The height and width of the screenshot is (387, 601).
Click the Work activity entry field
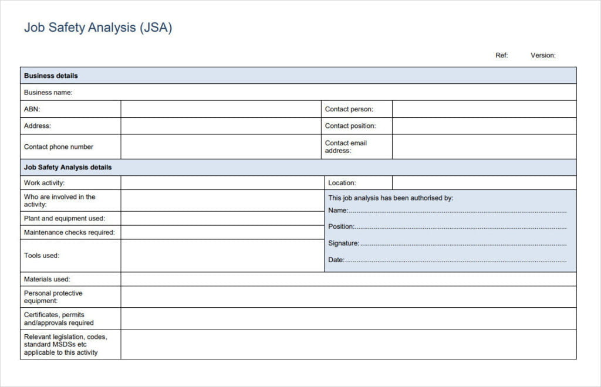point(220,182)
